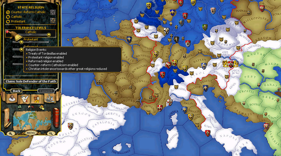Image resolution: width=281 pixels, height=156 pixels.
Task: Select the lion-flanked shield at Vienna
Action: [231, 64]
